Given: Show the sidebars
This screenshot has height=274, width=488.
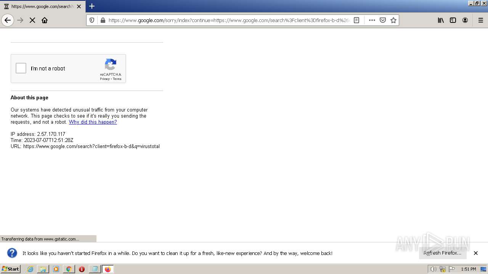Looking at the screenshot, I should coord(453,20).
